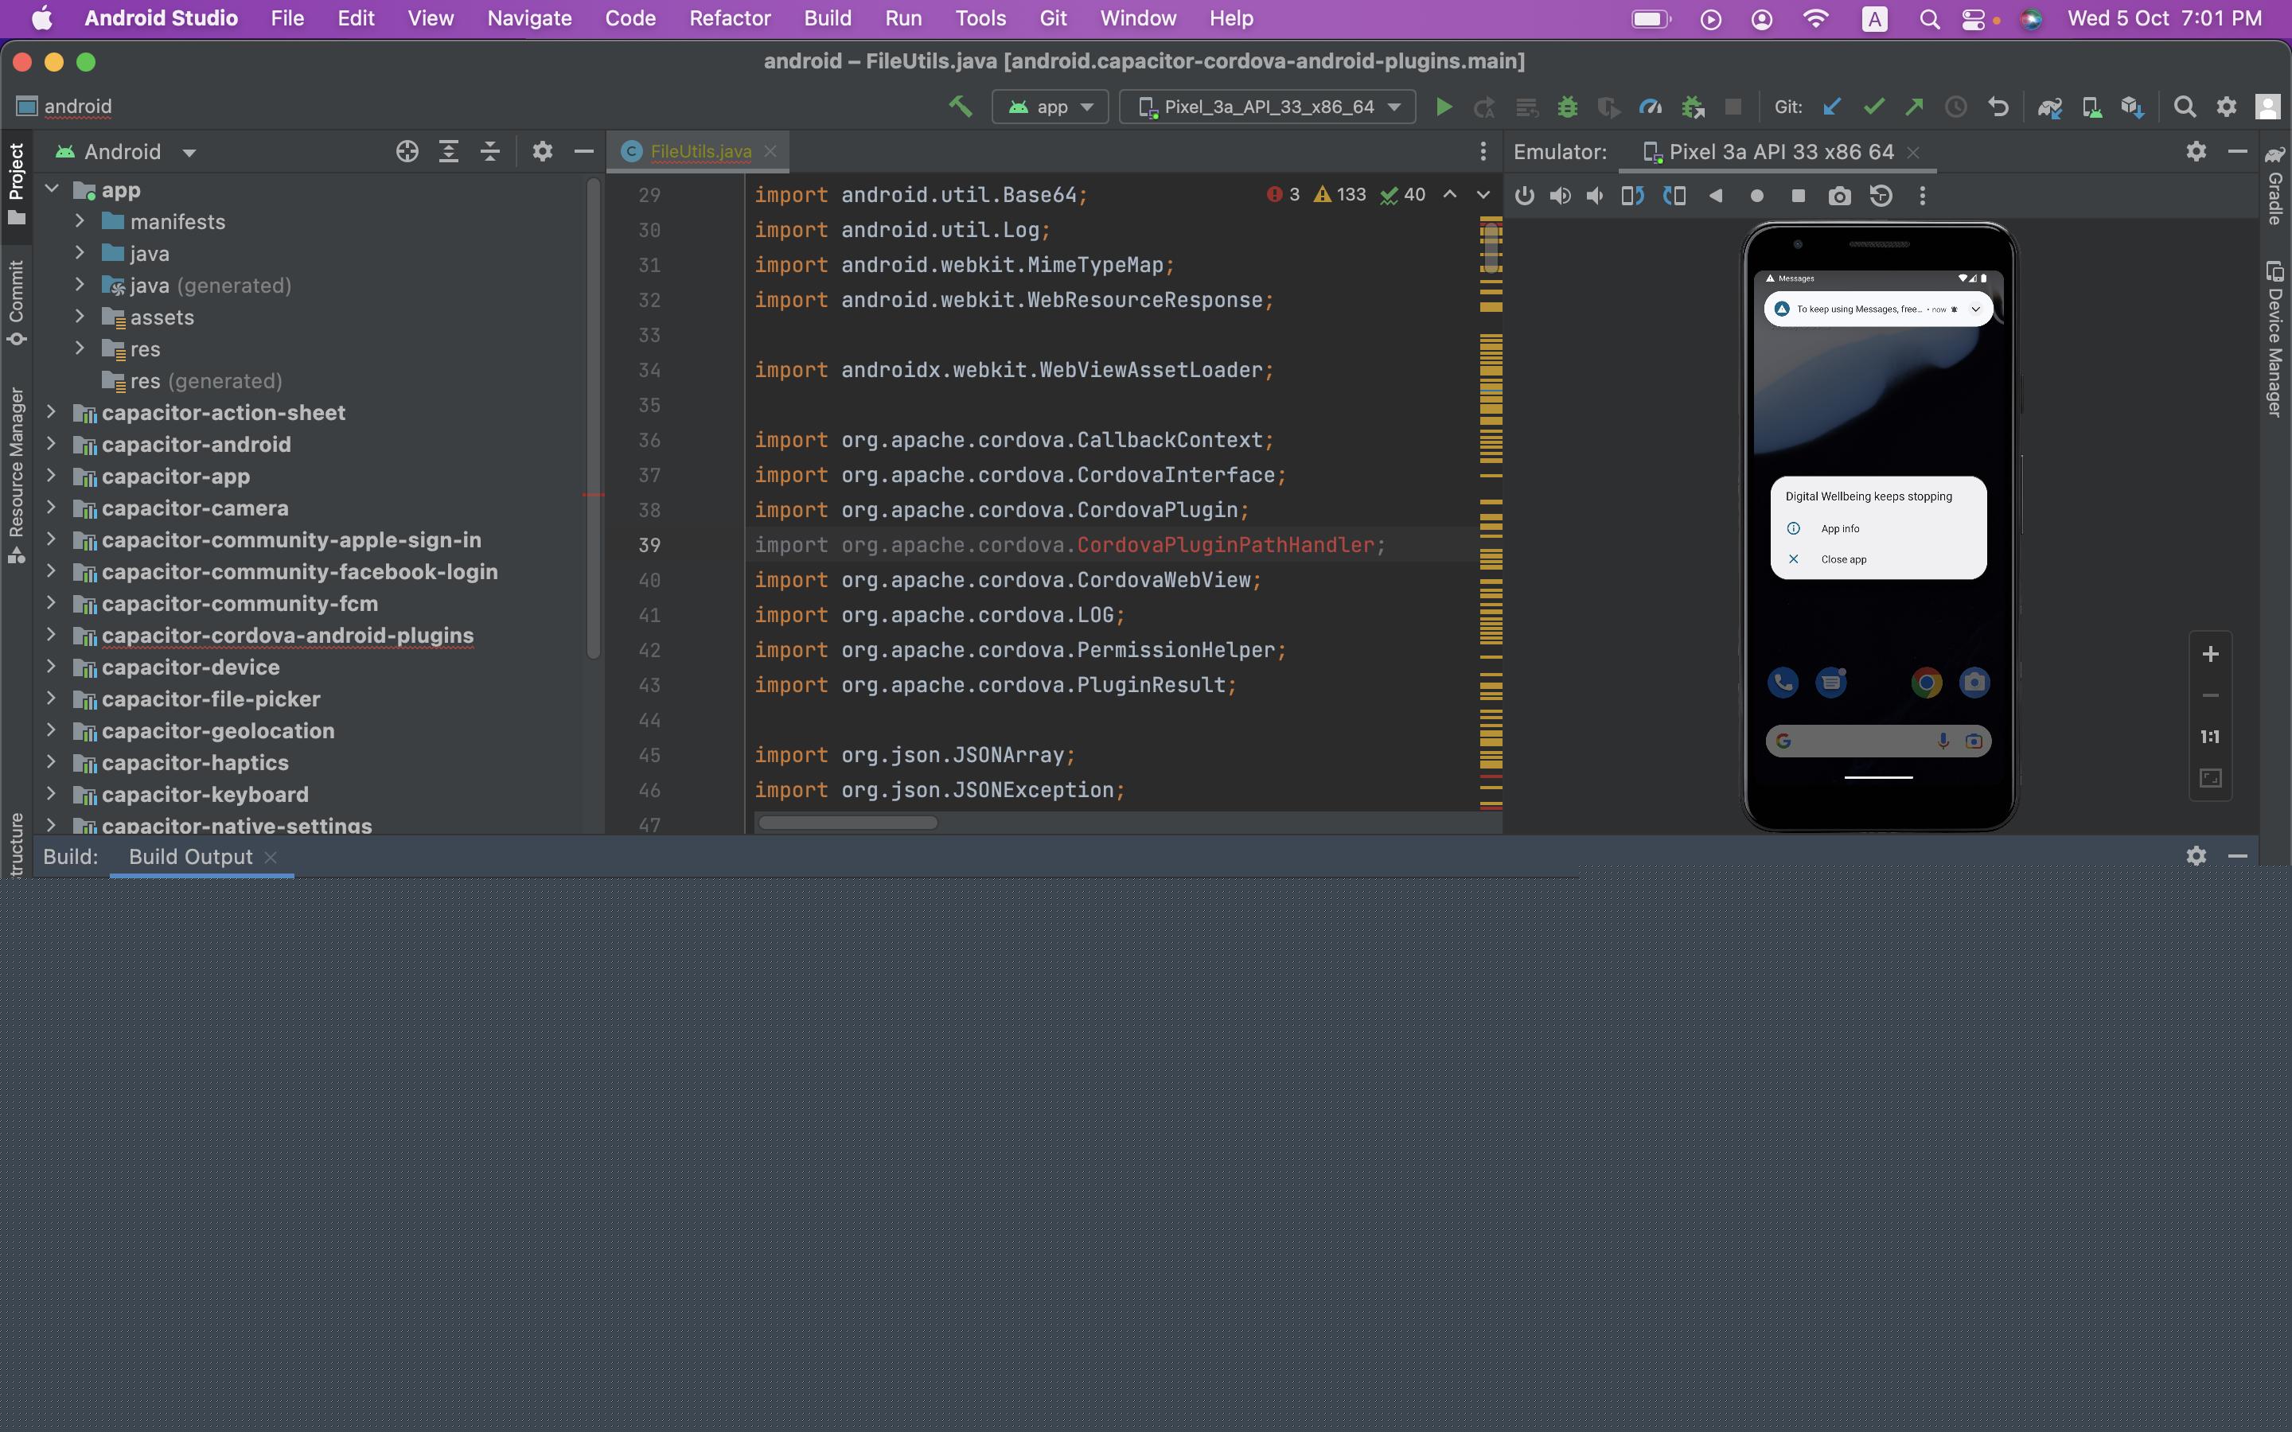The height and width of the screenshot is (1432, 2292).
Task: Open macOS Control Center icon
Action: click(1974, 19)
